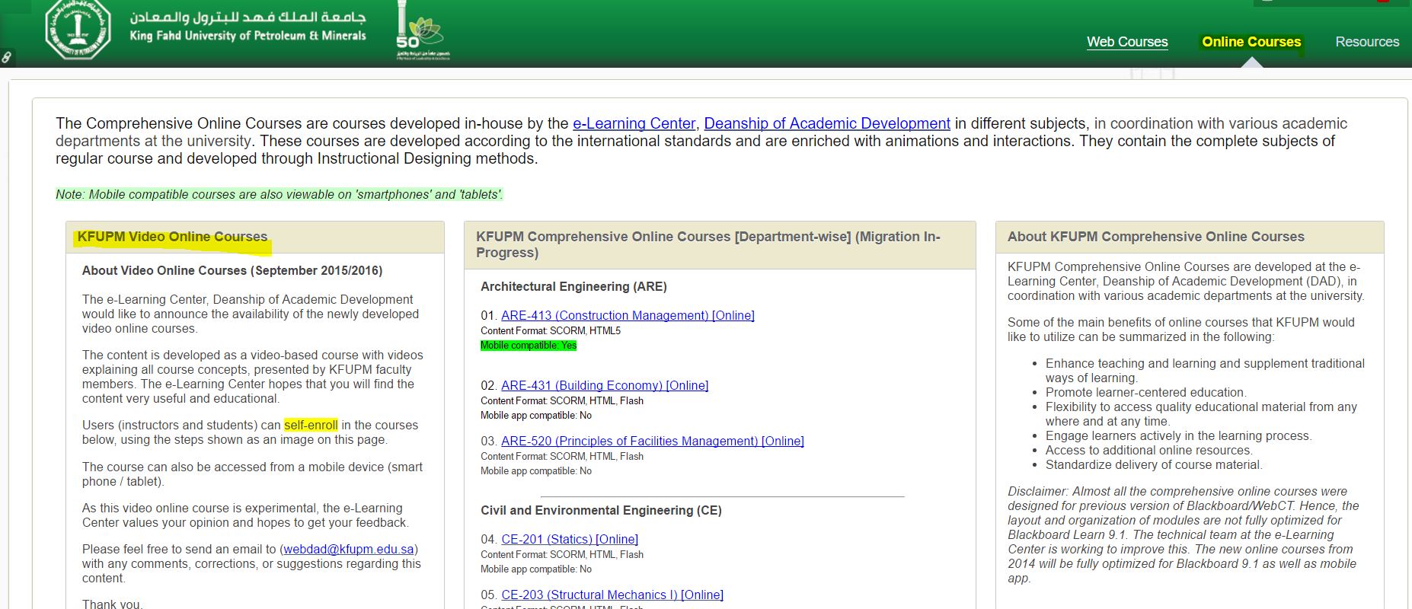1412x609 pixels.
Task: Click the Disclaimer paragraph text
Action: click(1184, 534)
